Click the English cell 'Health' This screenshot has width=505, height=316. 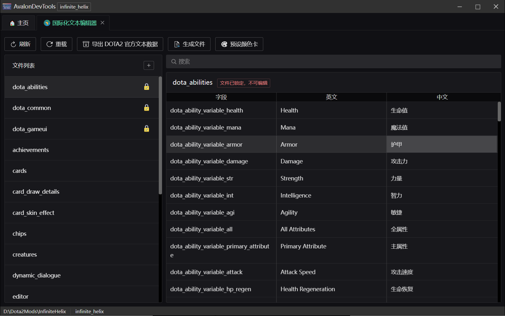(331, 110)
